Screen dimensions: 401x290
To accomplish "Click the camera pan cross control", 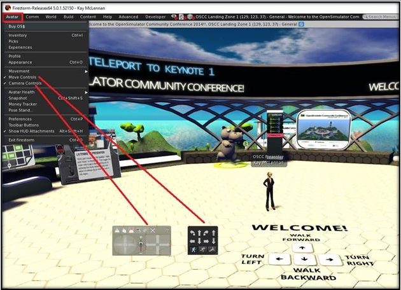I will [x=158, y=245].
